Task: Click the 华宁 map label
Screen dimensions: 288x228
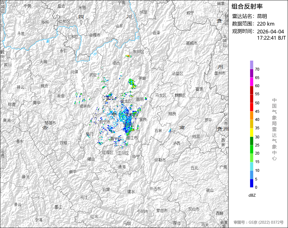Action: 136,157
